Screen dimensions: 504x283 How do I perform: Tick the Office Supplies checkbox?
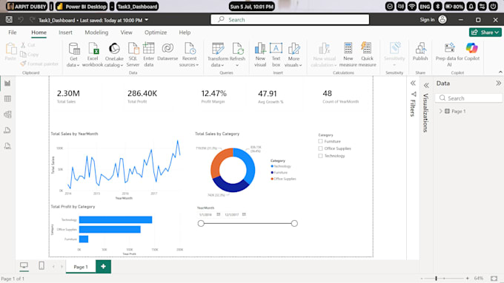[320, 149]
